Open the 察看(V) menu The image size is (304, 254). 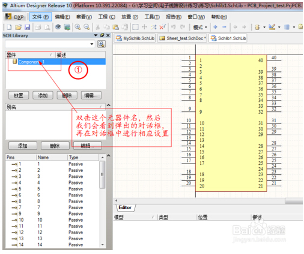(84, 17)
